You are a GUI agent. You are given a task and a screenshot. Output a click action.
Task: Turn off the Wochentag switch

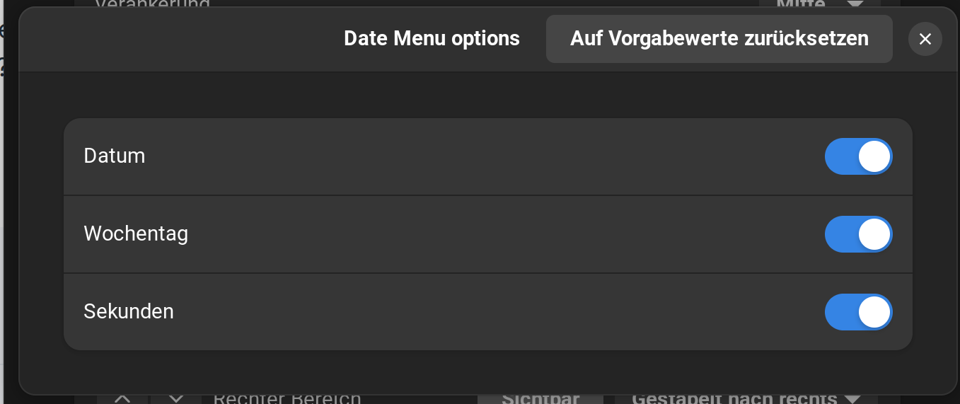[858, 234]
